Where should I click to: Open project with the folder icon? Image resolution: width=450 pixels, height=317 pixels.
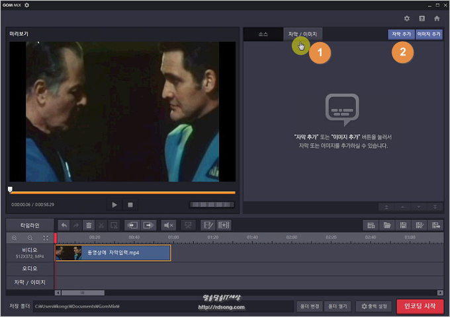click(388, 225)
